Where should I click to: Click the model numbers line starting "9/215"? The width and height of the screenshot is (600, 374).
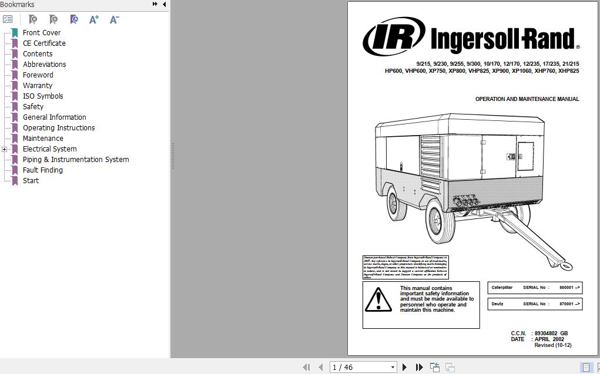[x=497, y=64]
